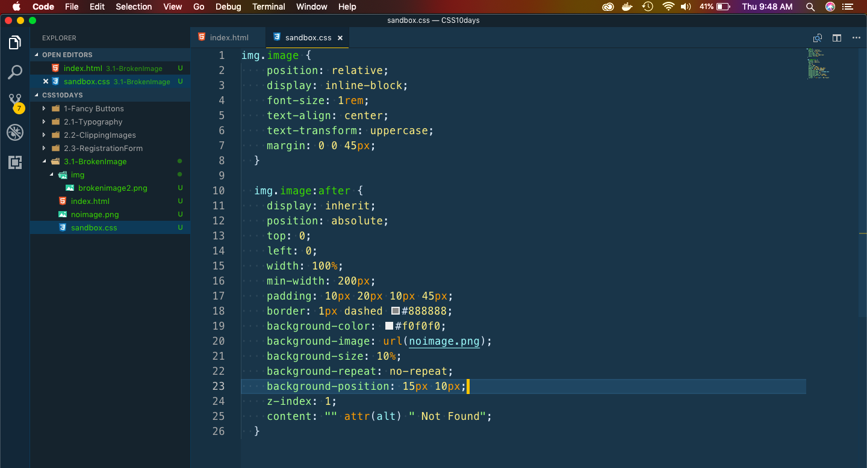Viewport: 867px width, 468px height.
Task: Expand the 1-Fancy Buttons folder
Action: coord(44,108)
